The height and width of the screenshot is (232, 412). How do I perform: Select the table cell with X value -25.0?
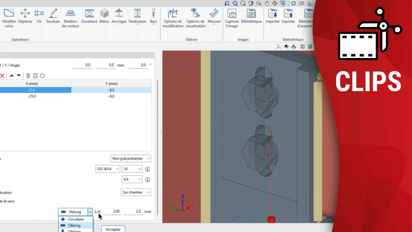[32, 96]
